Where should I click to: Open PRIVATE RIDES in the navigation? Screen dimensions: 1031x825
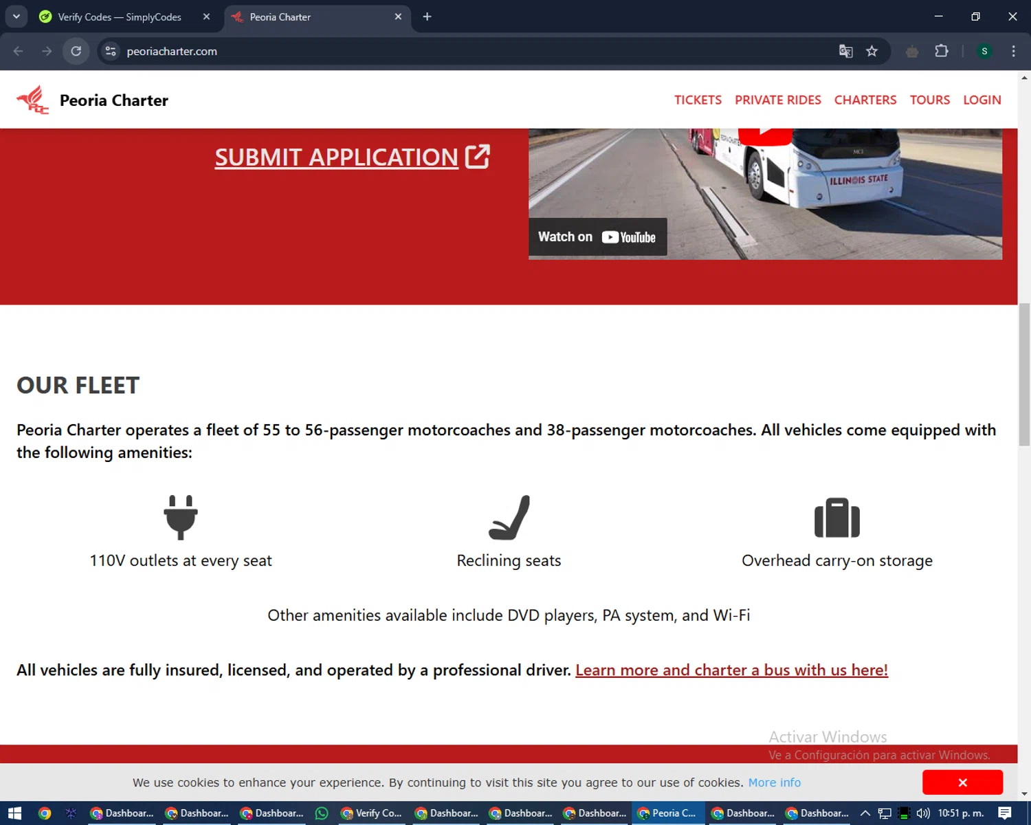778,100
